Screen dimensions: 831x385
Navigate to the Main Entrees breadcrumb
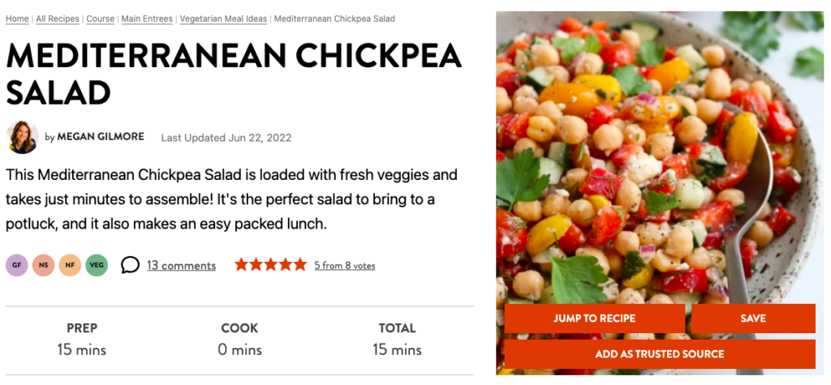pos(147,19)
